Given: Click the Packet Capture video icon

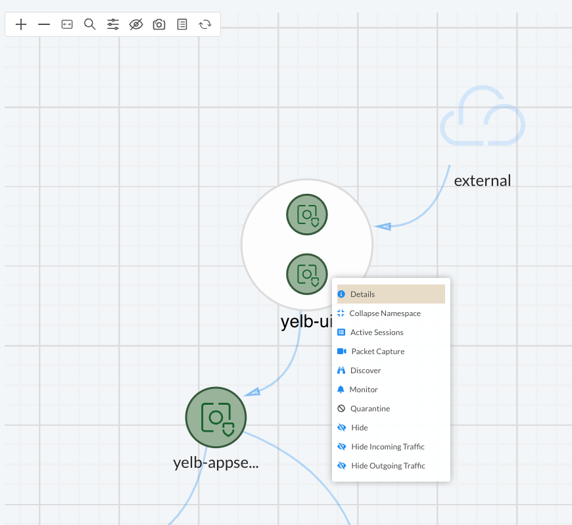Looking at the screenshot, I should click(342, 351).
